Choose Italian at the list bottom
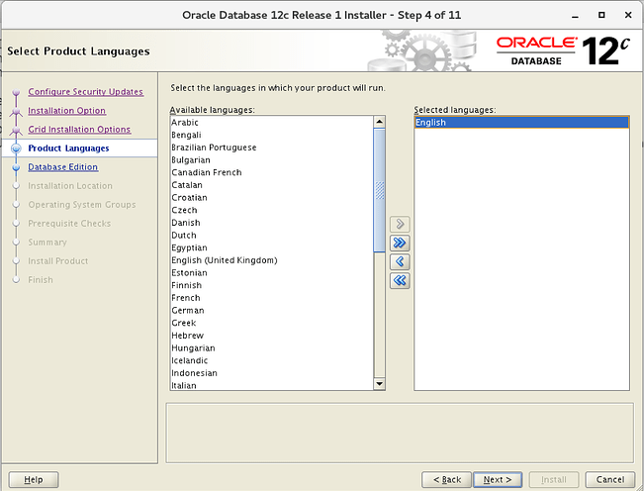This screenshot has width=644, height=491. tap(272, 385)
